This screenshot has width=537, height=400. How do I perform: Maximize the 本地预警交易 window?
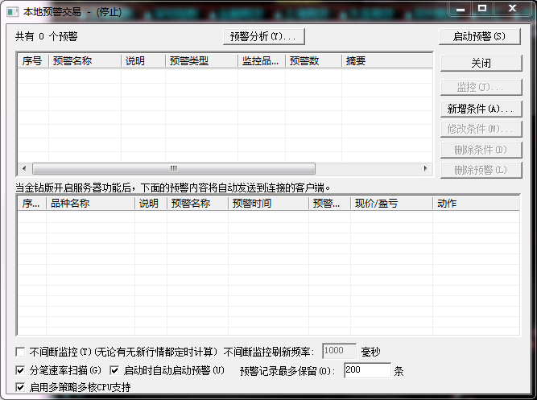(x=482, y=9)
